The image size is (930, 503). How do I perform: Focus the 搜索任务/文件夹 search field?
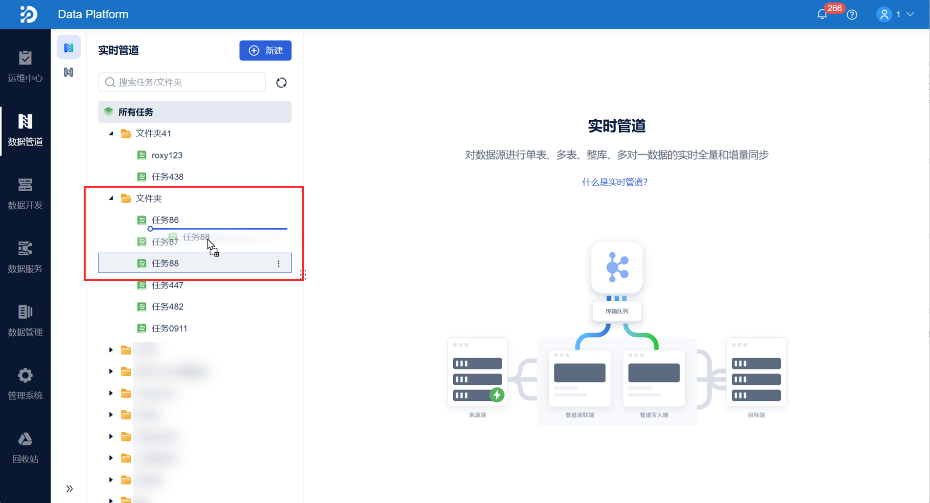pos(182,82)
